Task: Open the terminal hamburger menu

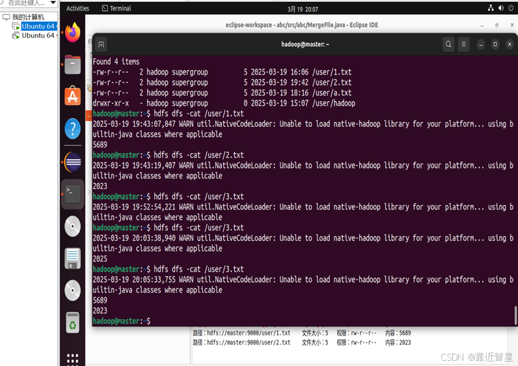Action: pos(463,44)
